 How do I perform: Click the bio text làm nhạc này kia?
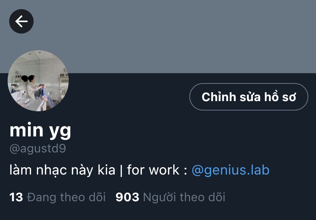click(x=62, y=170)
